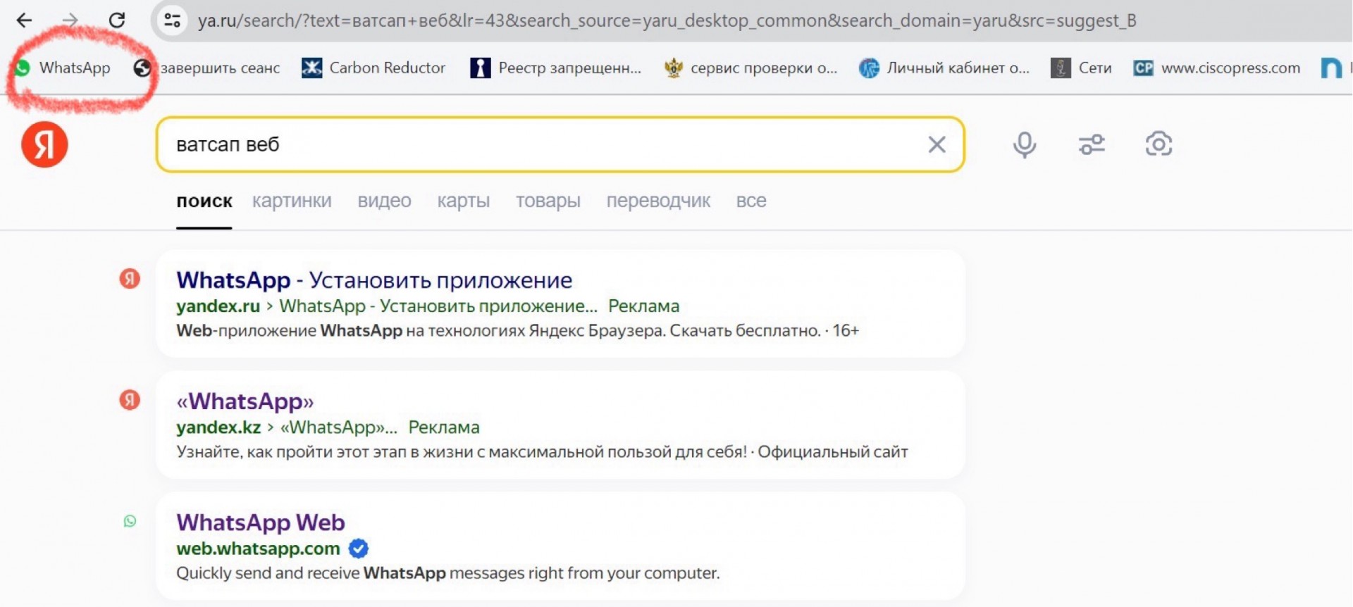
Task: Start voice search with microphone
Action: (x=1025, y=144)
